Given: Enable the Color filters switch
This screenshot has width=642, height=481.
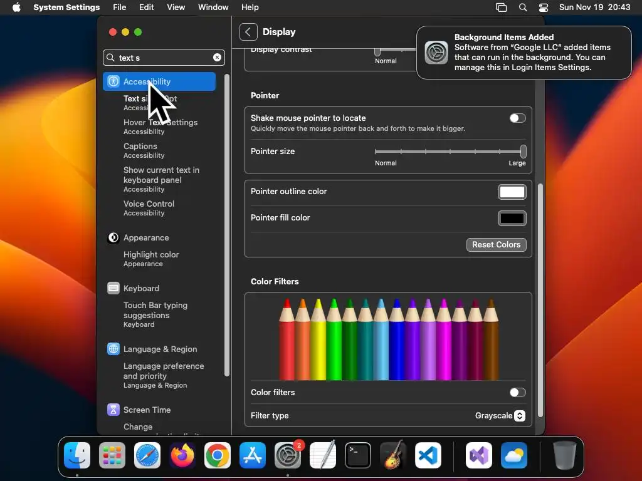Looking at the screenshot, I should point(517,393).
